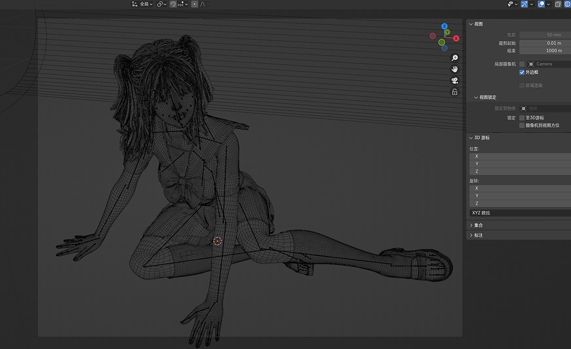
Task: Click the 裁剪起始 0.01 m field
Action: click(545, 43)
